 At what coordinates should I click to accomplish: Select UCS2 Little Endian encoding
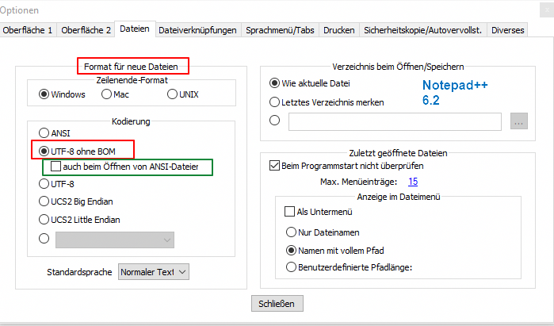click(x=44, y=220)
